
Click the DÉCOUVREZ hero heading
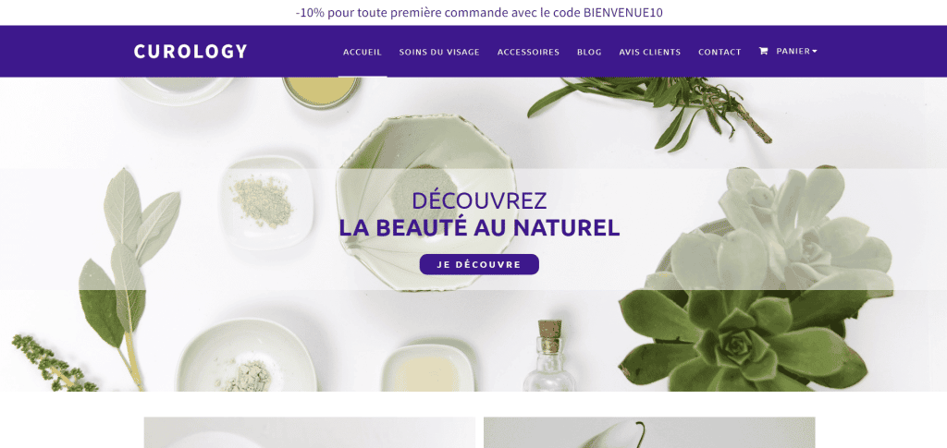point(479,200)
